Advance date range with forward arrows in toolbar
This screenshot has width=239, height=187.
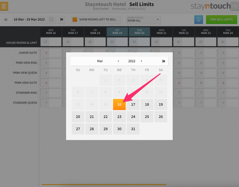click(62, 19)
